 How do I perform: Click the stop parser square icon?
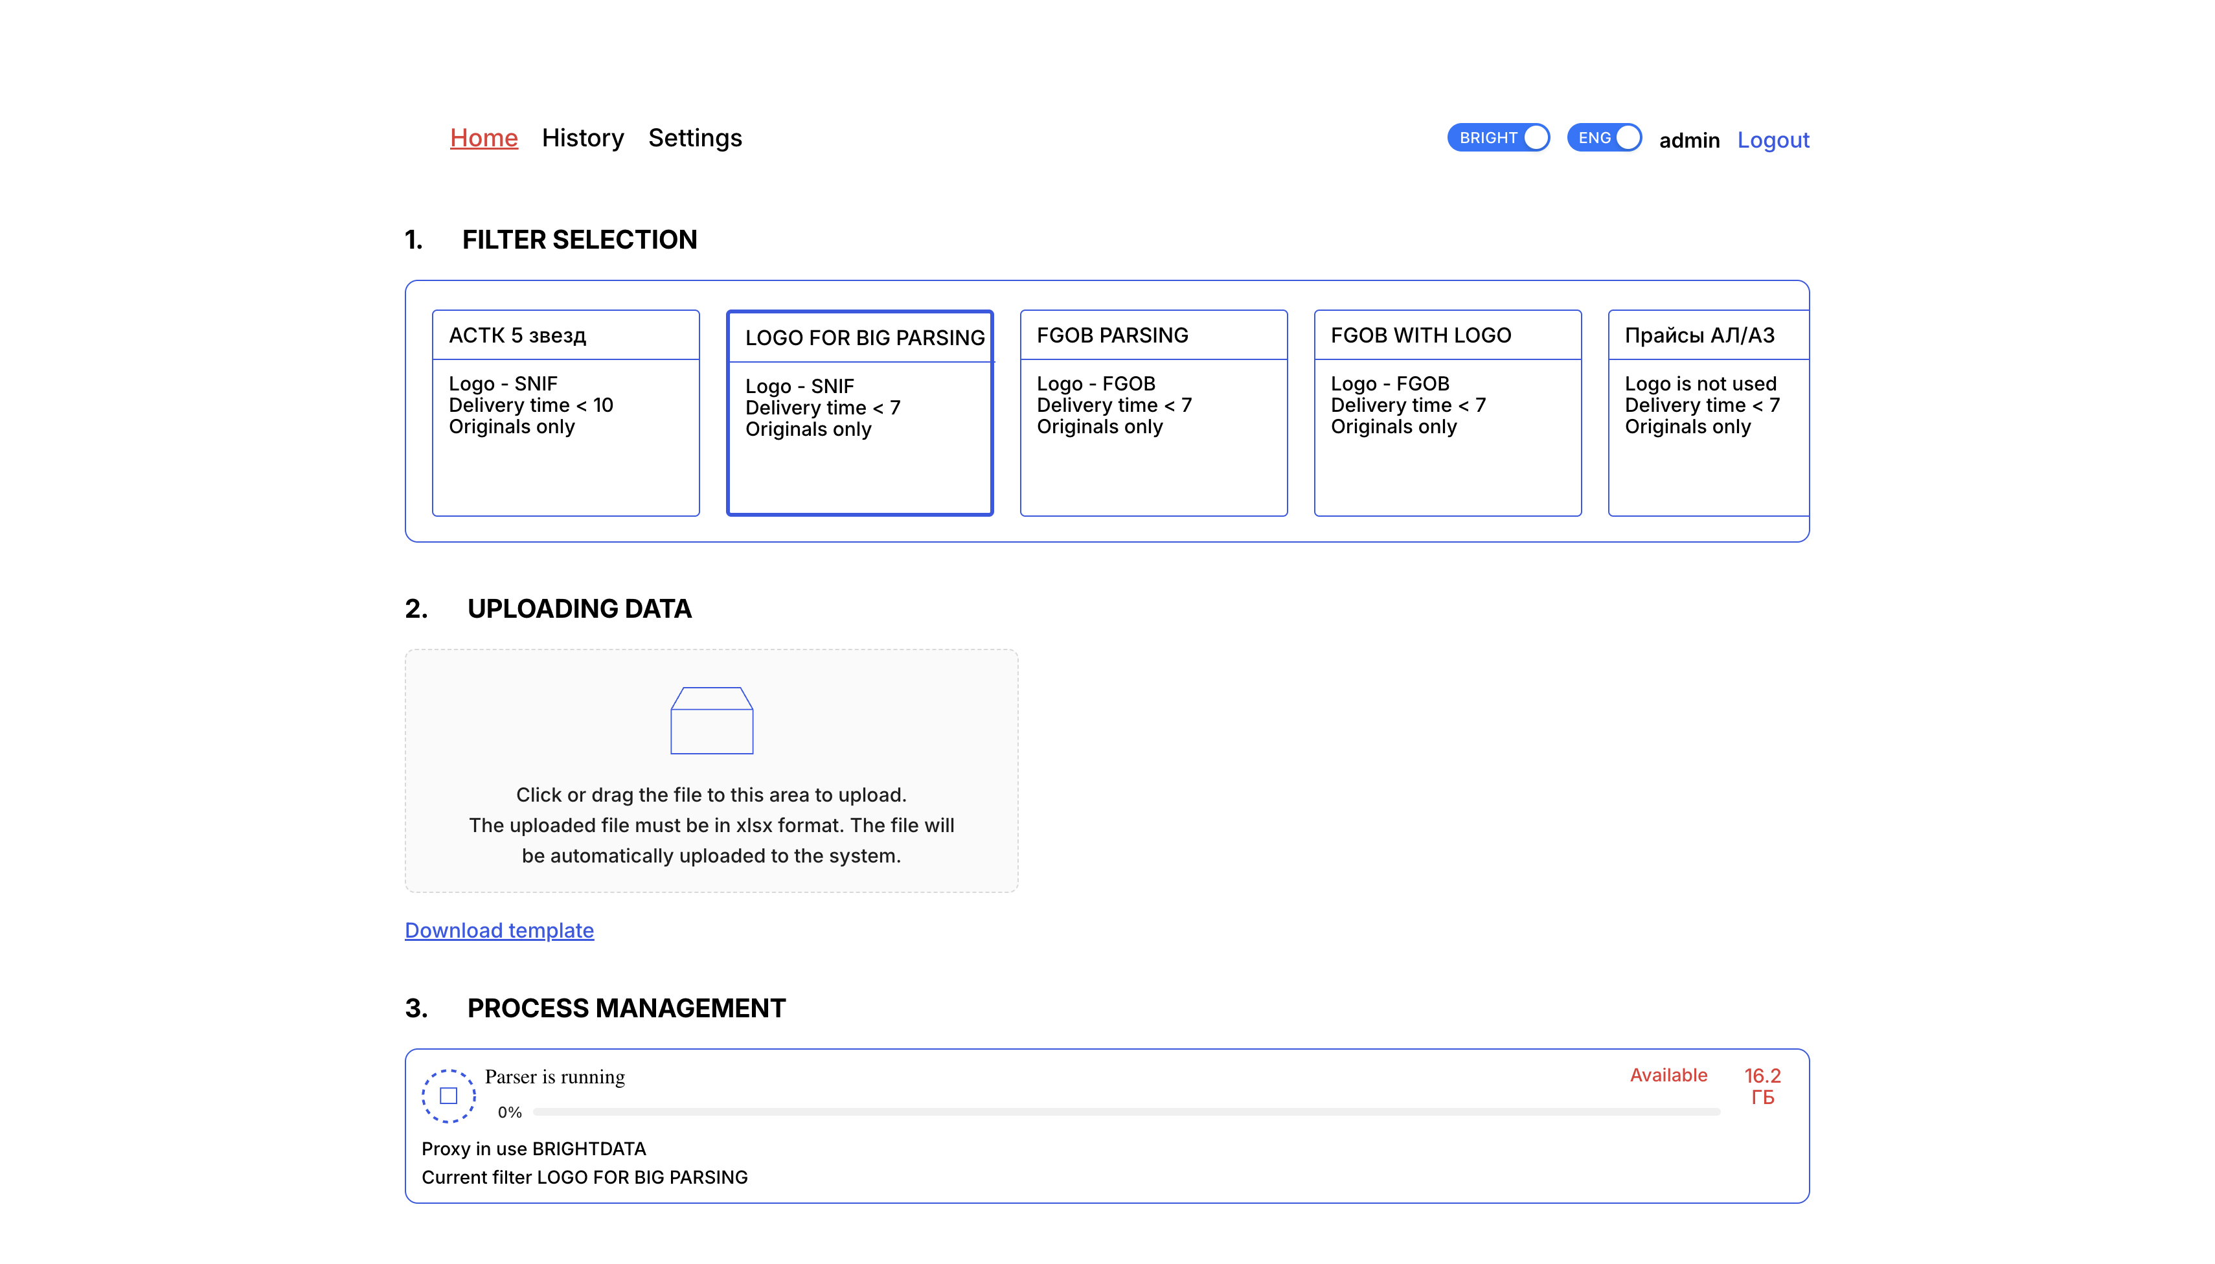point(448,1096)
